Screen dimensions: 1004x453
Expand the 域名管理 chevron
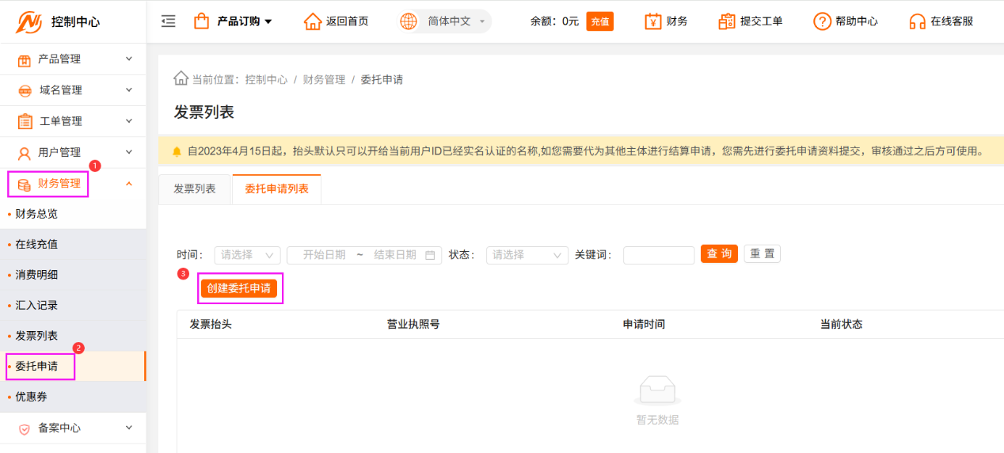tap(129, 90)
